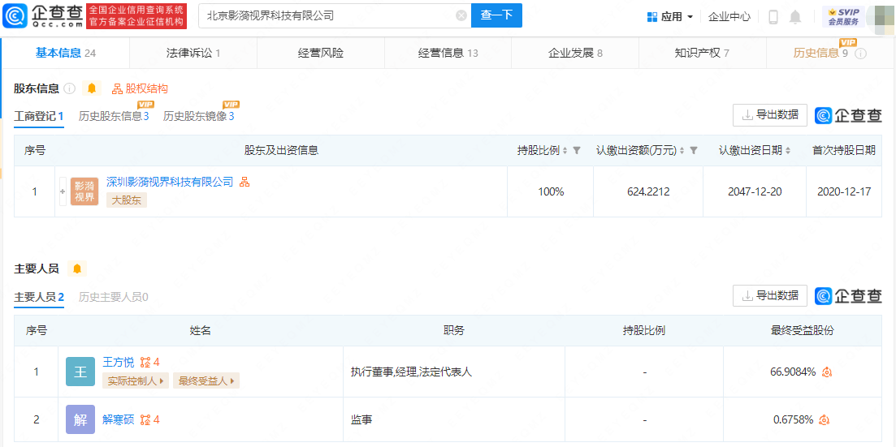Sort by 持股比例 column
The width and height of the screenshot is (896, 447).
(x=565, y=151)
